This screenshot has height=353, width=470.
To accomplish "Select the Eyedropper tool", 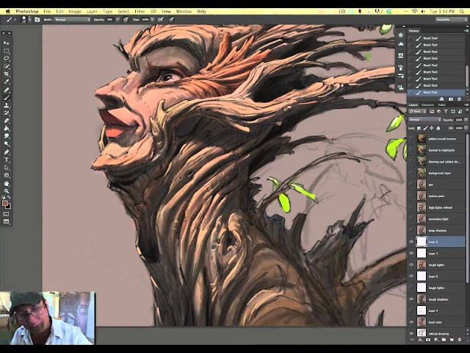I will click(x=7, y=82).
